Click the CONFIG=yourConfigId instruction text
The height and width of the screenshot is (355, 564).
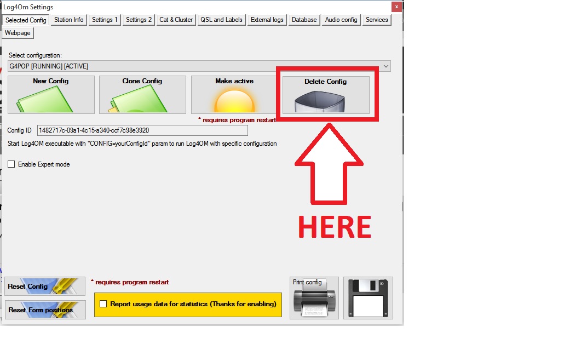pos(142,144)
